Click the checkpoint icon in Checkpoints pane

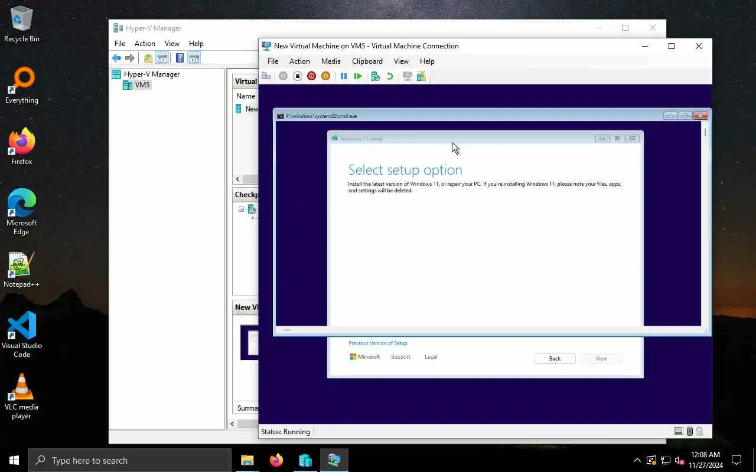[252, 209]
